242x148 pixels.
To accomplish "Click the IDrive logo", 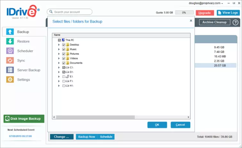I will (x=23, y=11).
